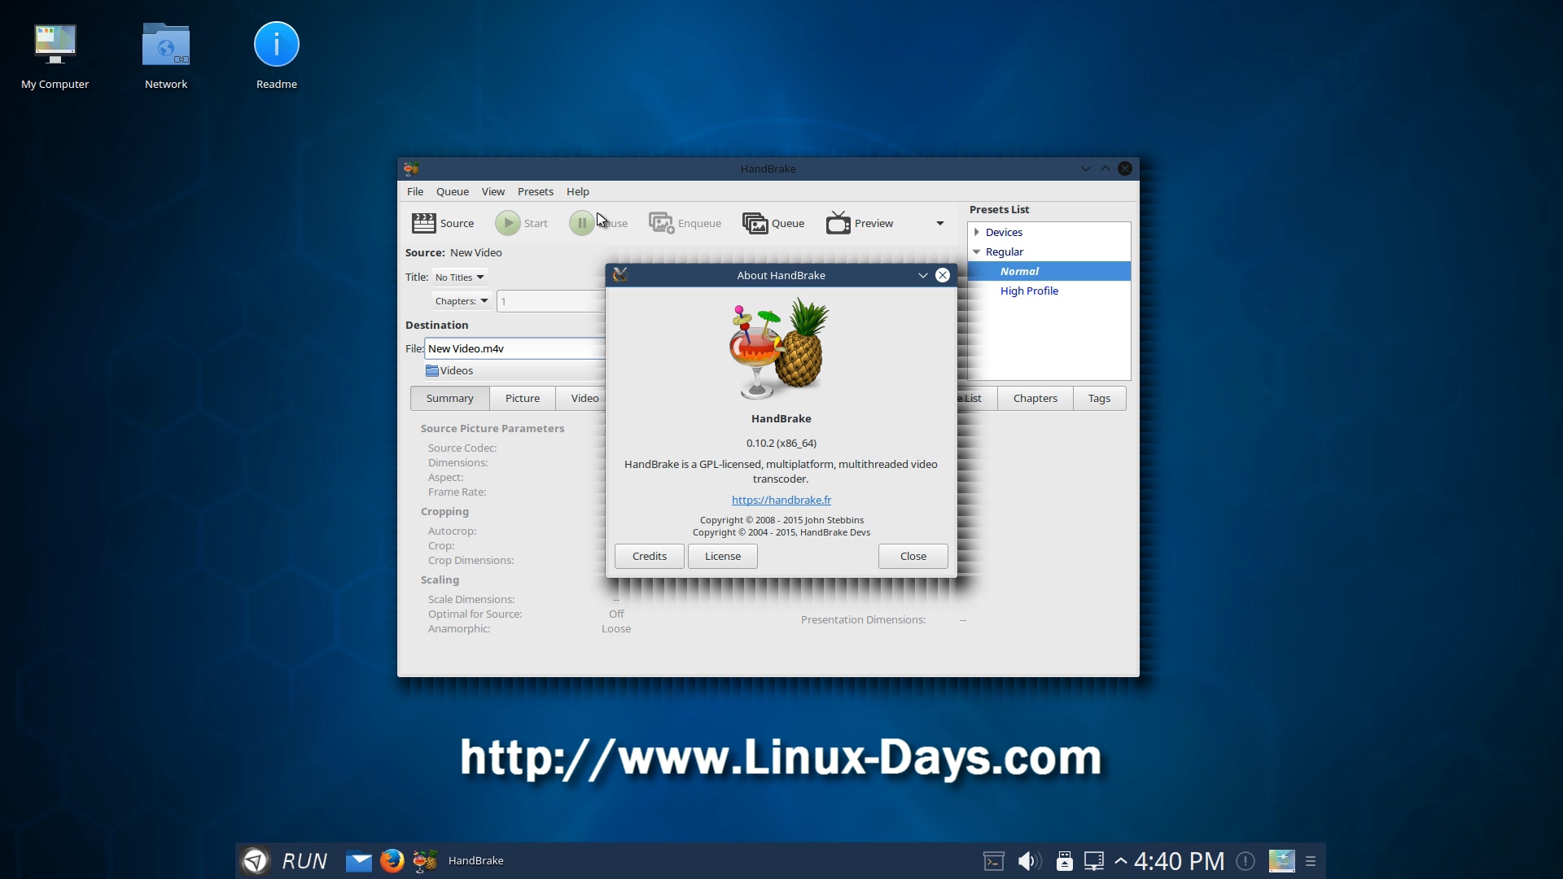
Task: Click the RUN label in the taskbar
Action: 304,861
